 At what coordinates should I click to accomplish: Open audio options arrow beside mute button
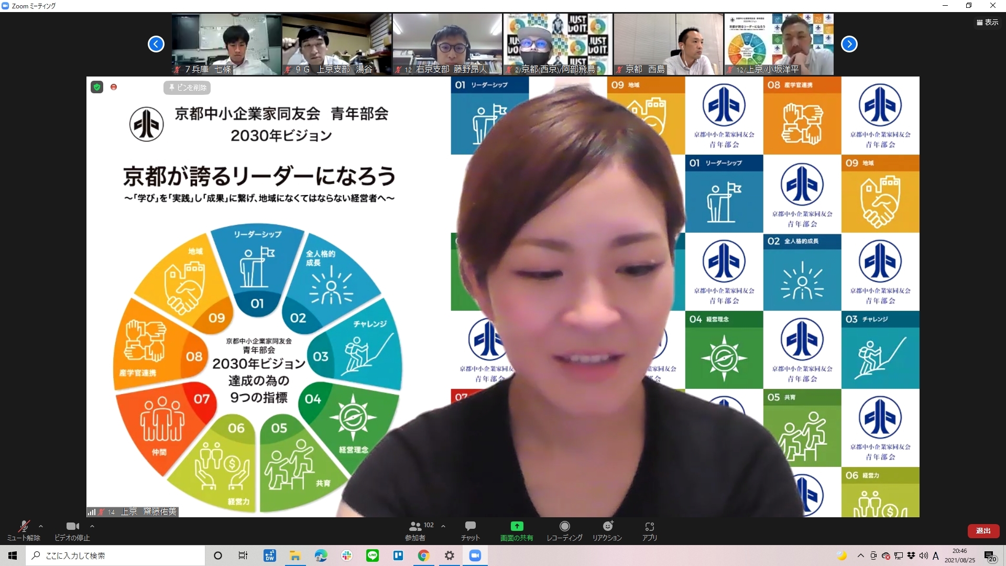[41, 526]
